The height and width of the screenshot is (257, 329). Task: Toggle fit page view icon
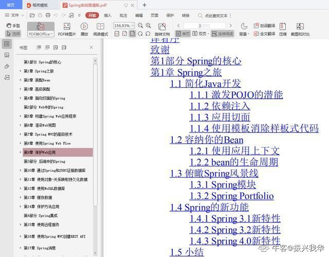click(x=124, y=33)
